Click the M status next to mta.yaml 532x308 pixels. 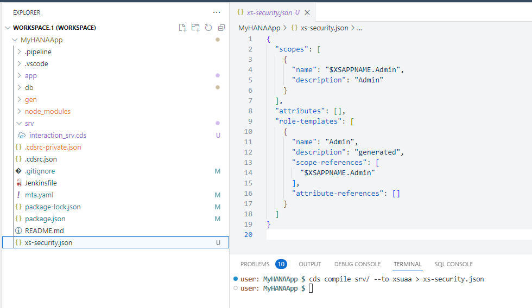218,195
